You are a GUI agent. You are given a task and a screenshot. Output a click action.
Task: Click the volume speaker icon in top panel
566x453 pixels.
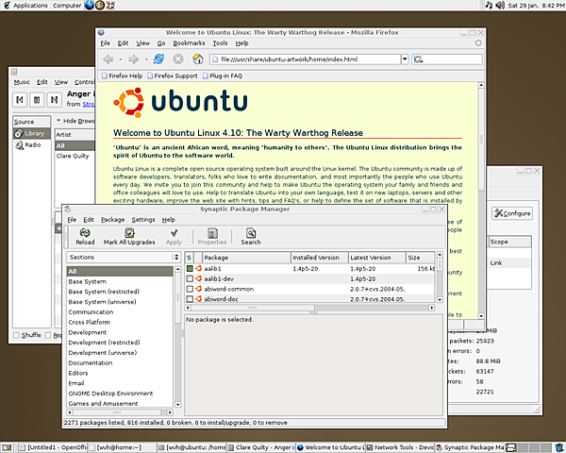(500, 5)
